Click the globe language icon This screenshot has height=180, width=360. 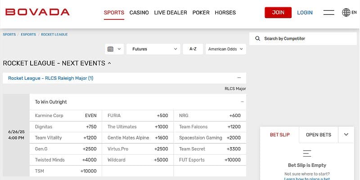click(x=346, y=13)
